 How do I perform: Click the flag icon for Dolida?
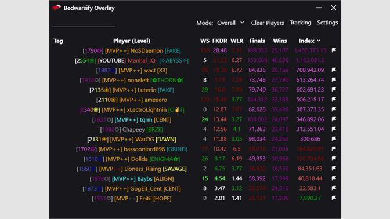[334, 158]
